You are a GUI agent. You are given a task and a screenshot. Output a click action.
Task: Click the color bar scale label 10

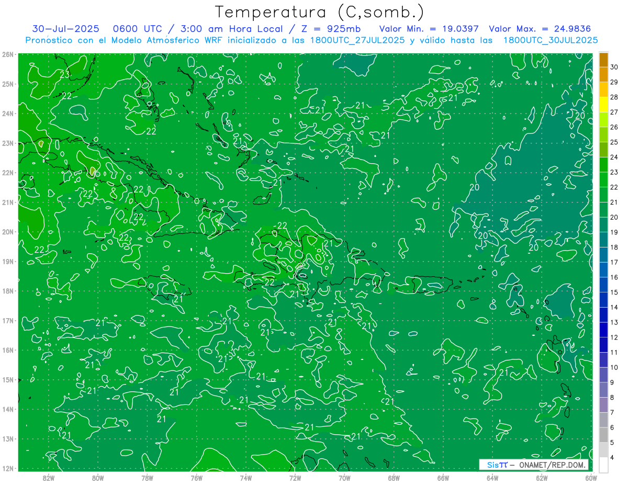coord(614,367)
